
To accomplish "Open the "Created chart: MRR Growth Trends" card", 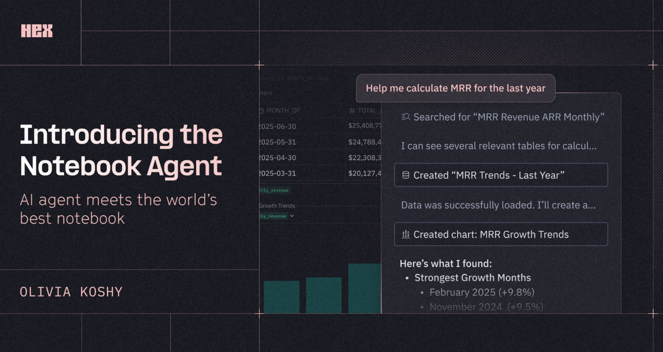I will click(x=501, y=234).
